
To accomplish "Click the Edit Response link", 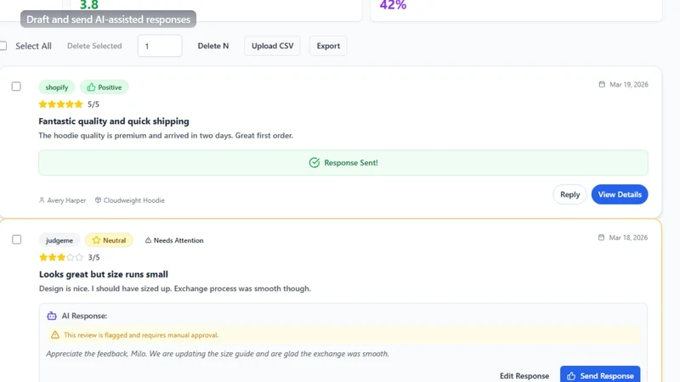I will pyautogui.click(x=524, y=376).
